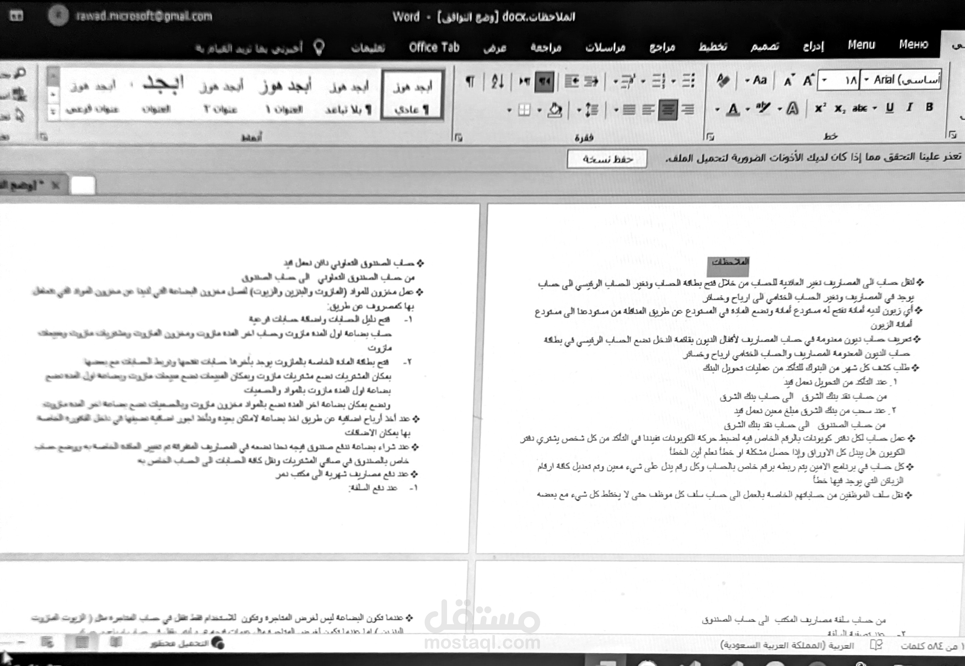This screenshot has height=666, width=965.
Task: Toggle Italic formatting
Action: click(909, 108)
